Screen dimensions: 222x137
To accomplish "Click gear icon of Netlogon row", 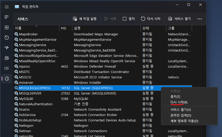I will click(x=16, y=125).
